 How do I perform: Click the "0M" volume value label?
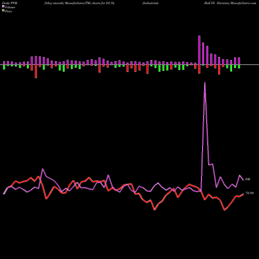point(248,179)
